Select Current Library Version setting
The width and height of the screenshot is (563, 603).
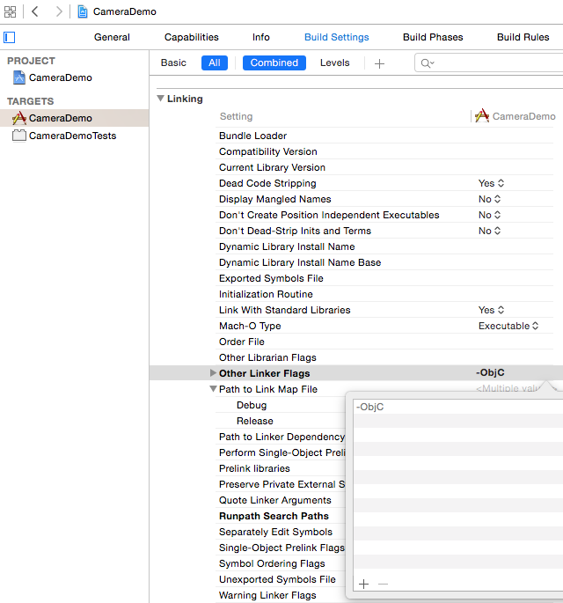(x=272, y=167)
